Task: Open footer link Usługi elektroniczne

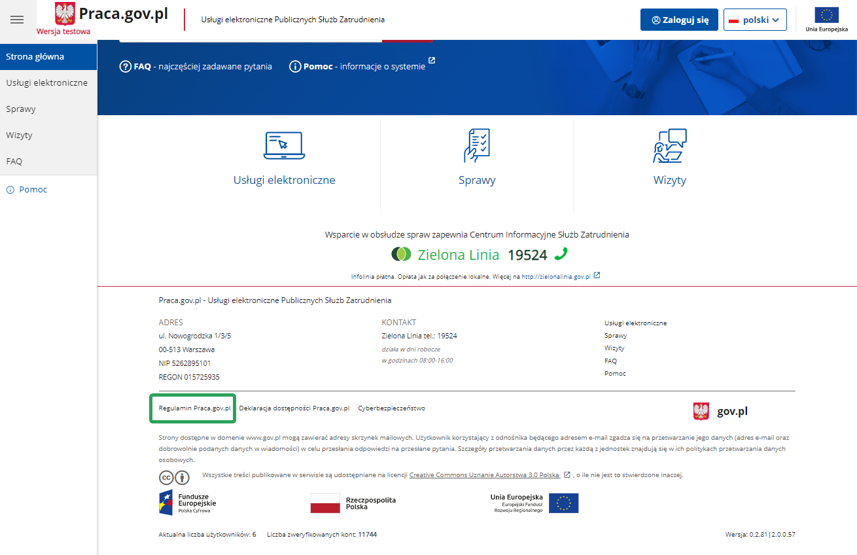Action: [636, 323]
